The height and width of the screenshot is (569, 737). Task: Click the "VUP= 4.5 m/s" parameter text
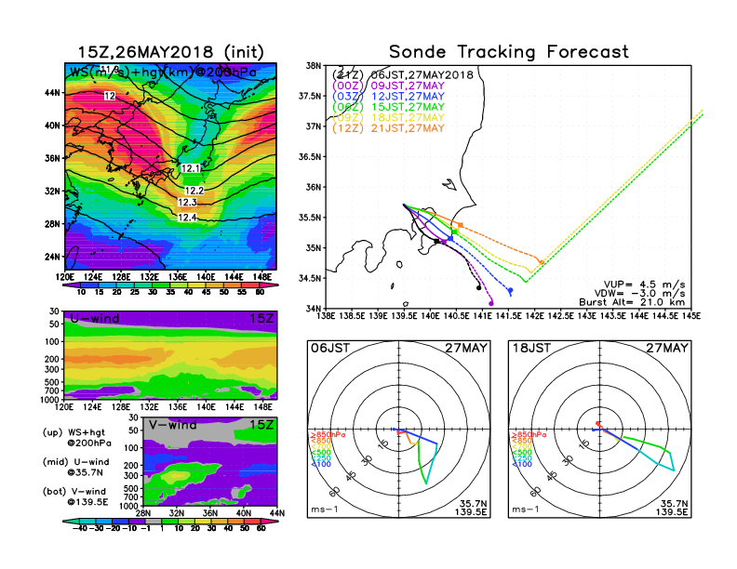click(x=644, y=284)
